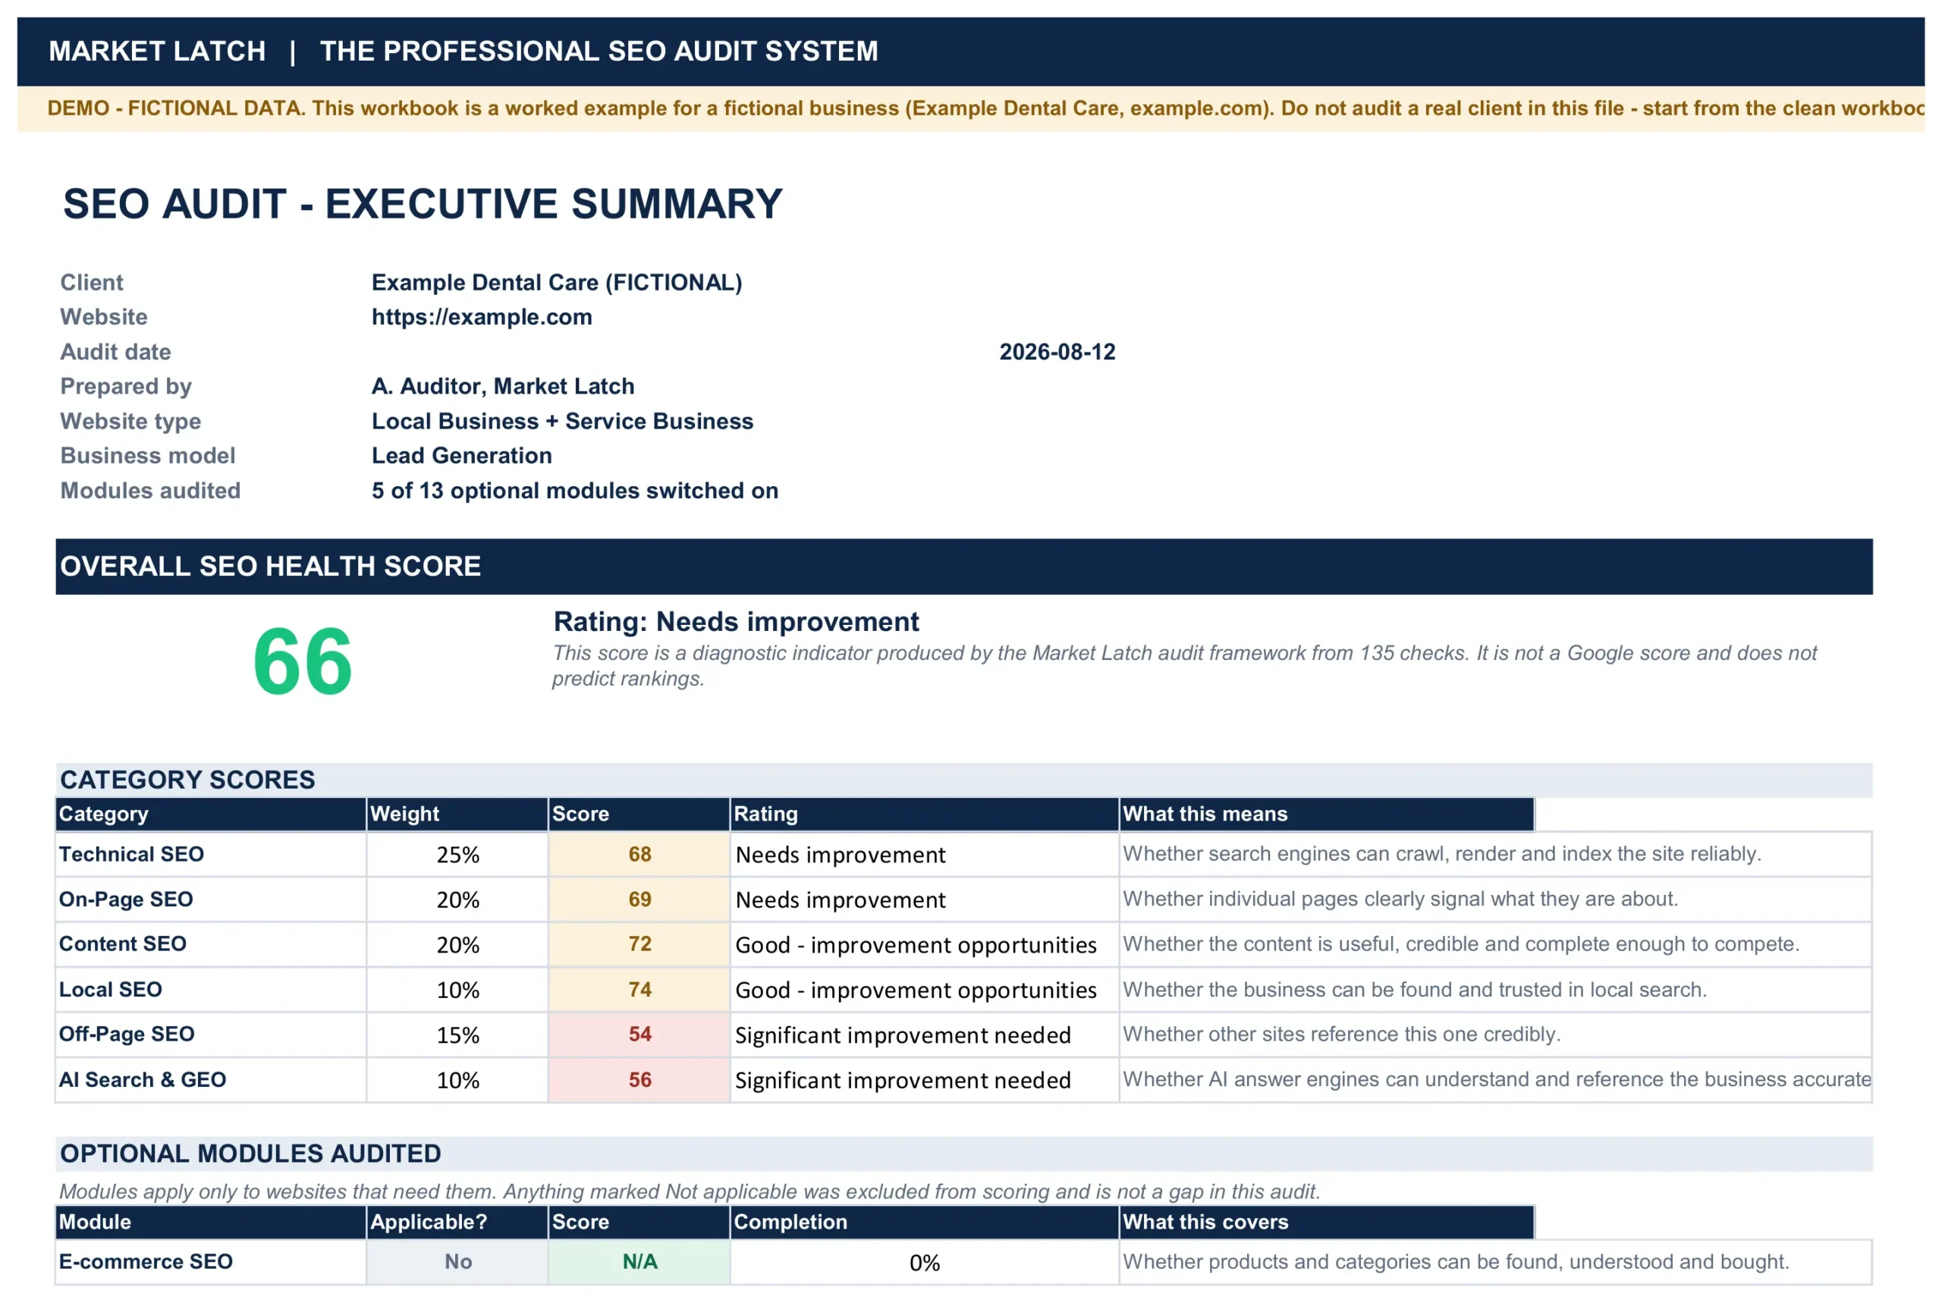Select the SEO AUDIT - EXECUTIVE SUMMARY title
This screenshot has height=1303, width=1942.
(x=423, y=205)
